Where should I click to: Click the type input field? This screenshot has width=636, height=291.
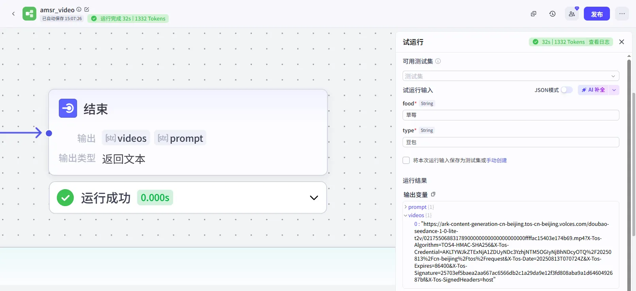coord(511,142)
